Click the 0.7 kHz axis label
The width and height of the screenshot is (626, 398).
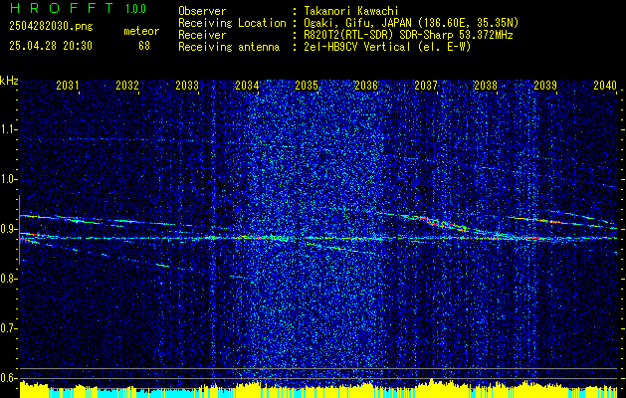tap(8, 328)
